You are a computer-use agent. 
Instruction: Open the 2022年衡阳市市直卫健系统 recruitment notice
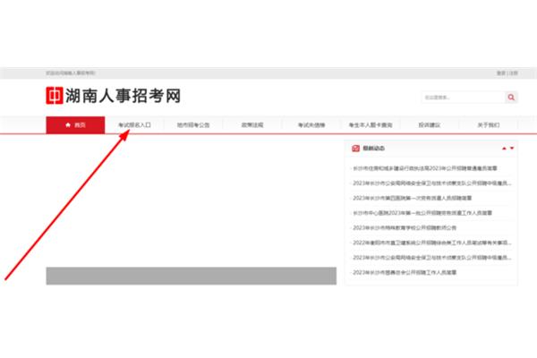[x=432, y=243]
